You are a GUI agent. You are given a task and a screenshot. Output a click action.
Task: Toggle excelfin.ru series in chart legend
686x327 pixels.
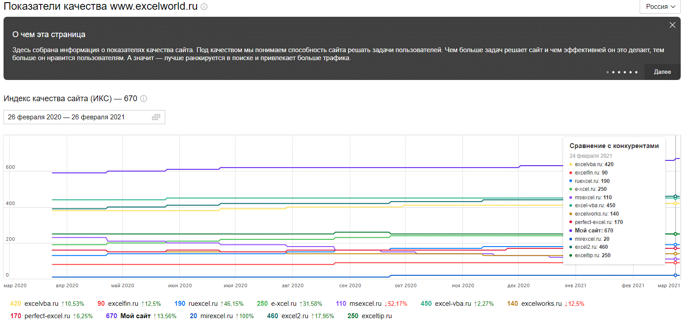click(129, 304)
